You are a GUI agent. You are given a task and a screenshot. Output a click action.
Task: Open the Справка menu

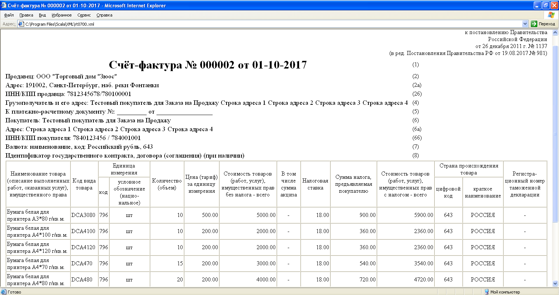point(104,15)
